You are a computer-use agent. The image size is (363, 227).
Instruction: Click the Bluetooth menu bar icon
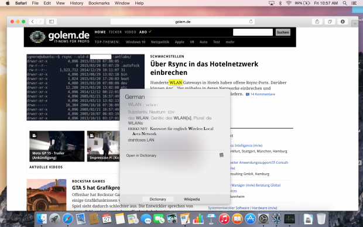(x=280, y=3)
